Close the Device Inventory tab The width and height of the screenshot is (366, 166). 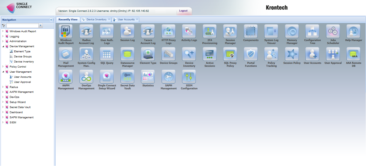[x=109, y=19]
